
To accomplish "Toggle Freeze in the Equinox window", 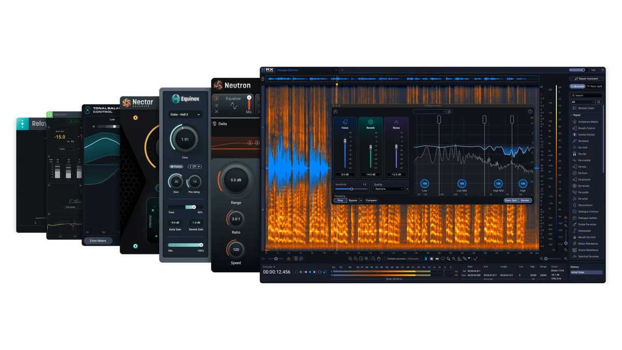I will pyautogui.click(x=176, y=166).
